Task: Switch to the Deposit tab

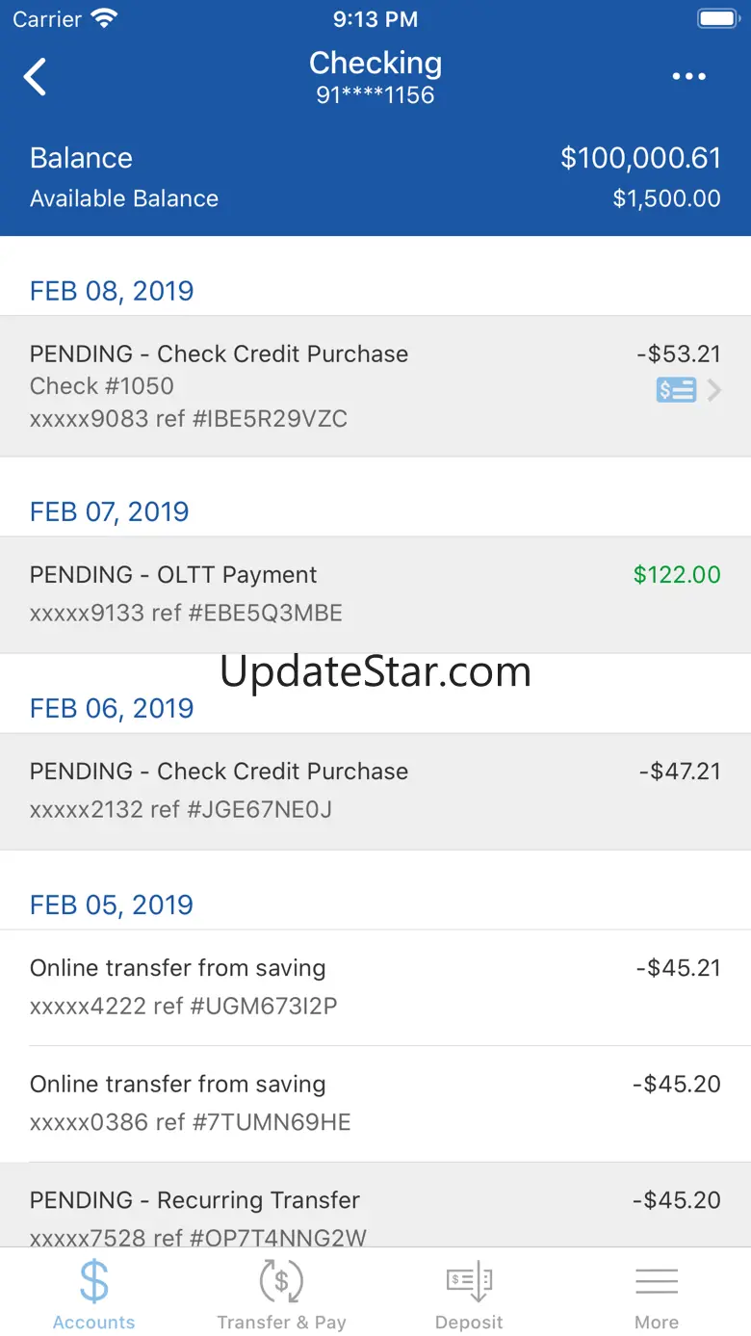Action: pyautogui.click(x=469, y=1293)
